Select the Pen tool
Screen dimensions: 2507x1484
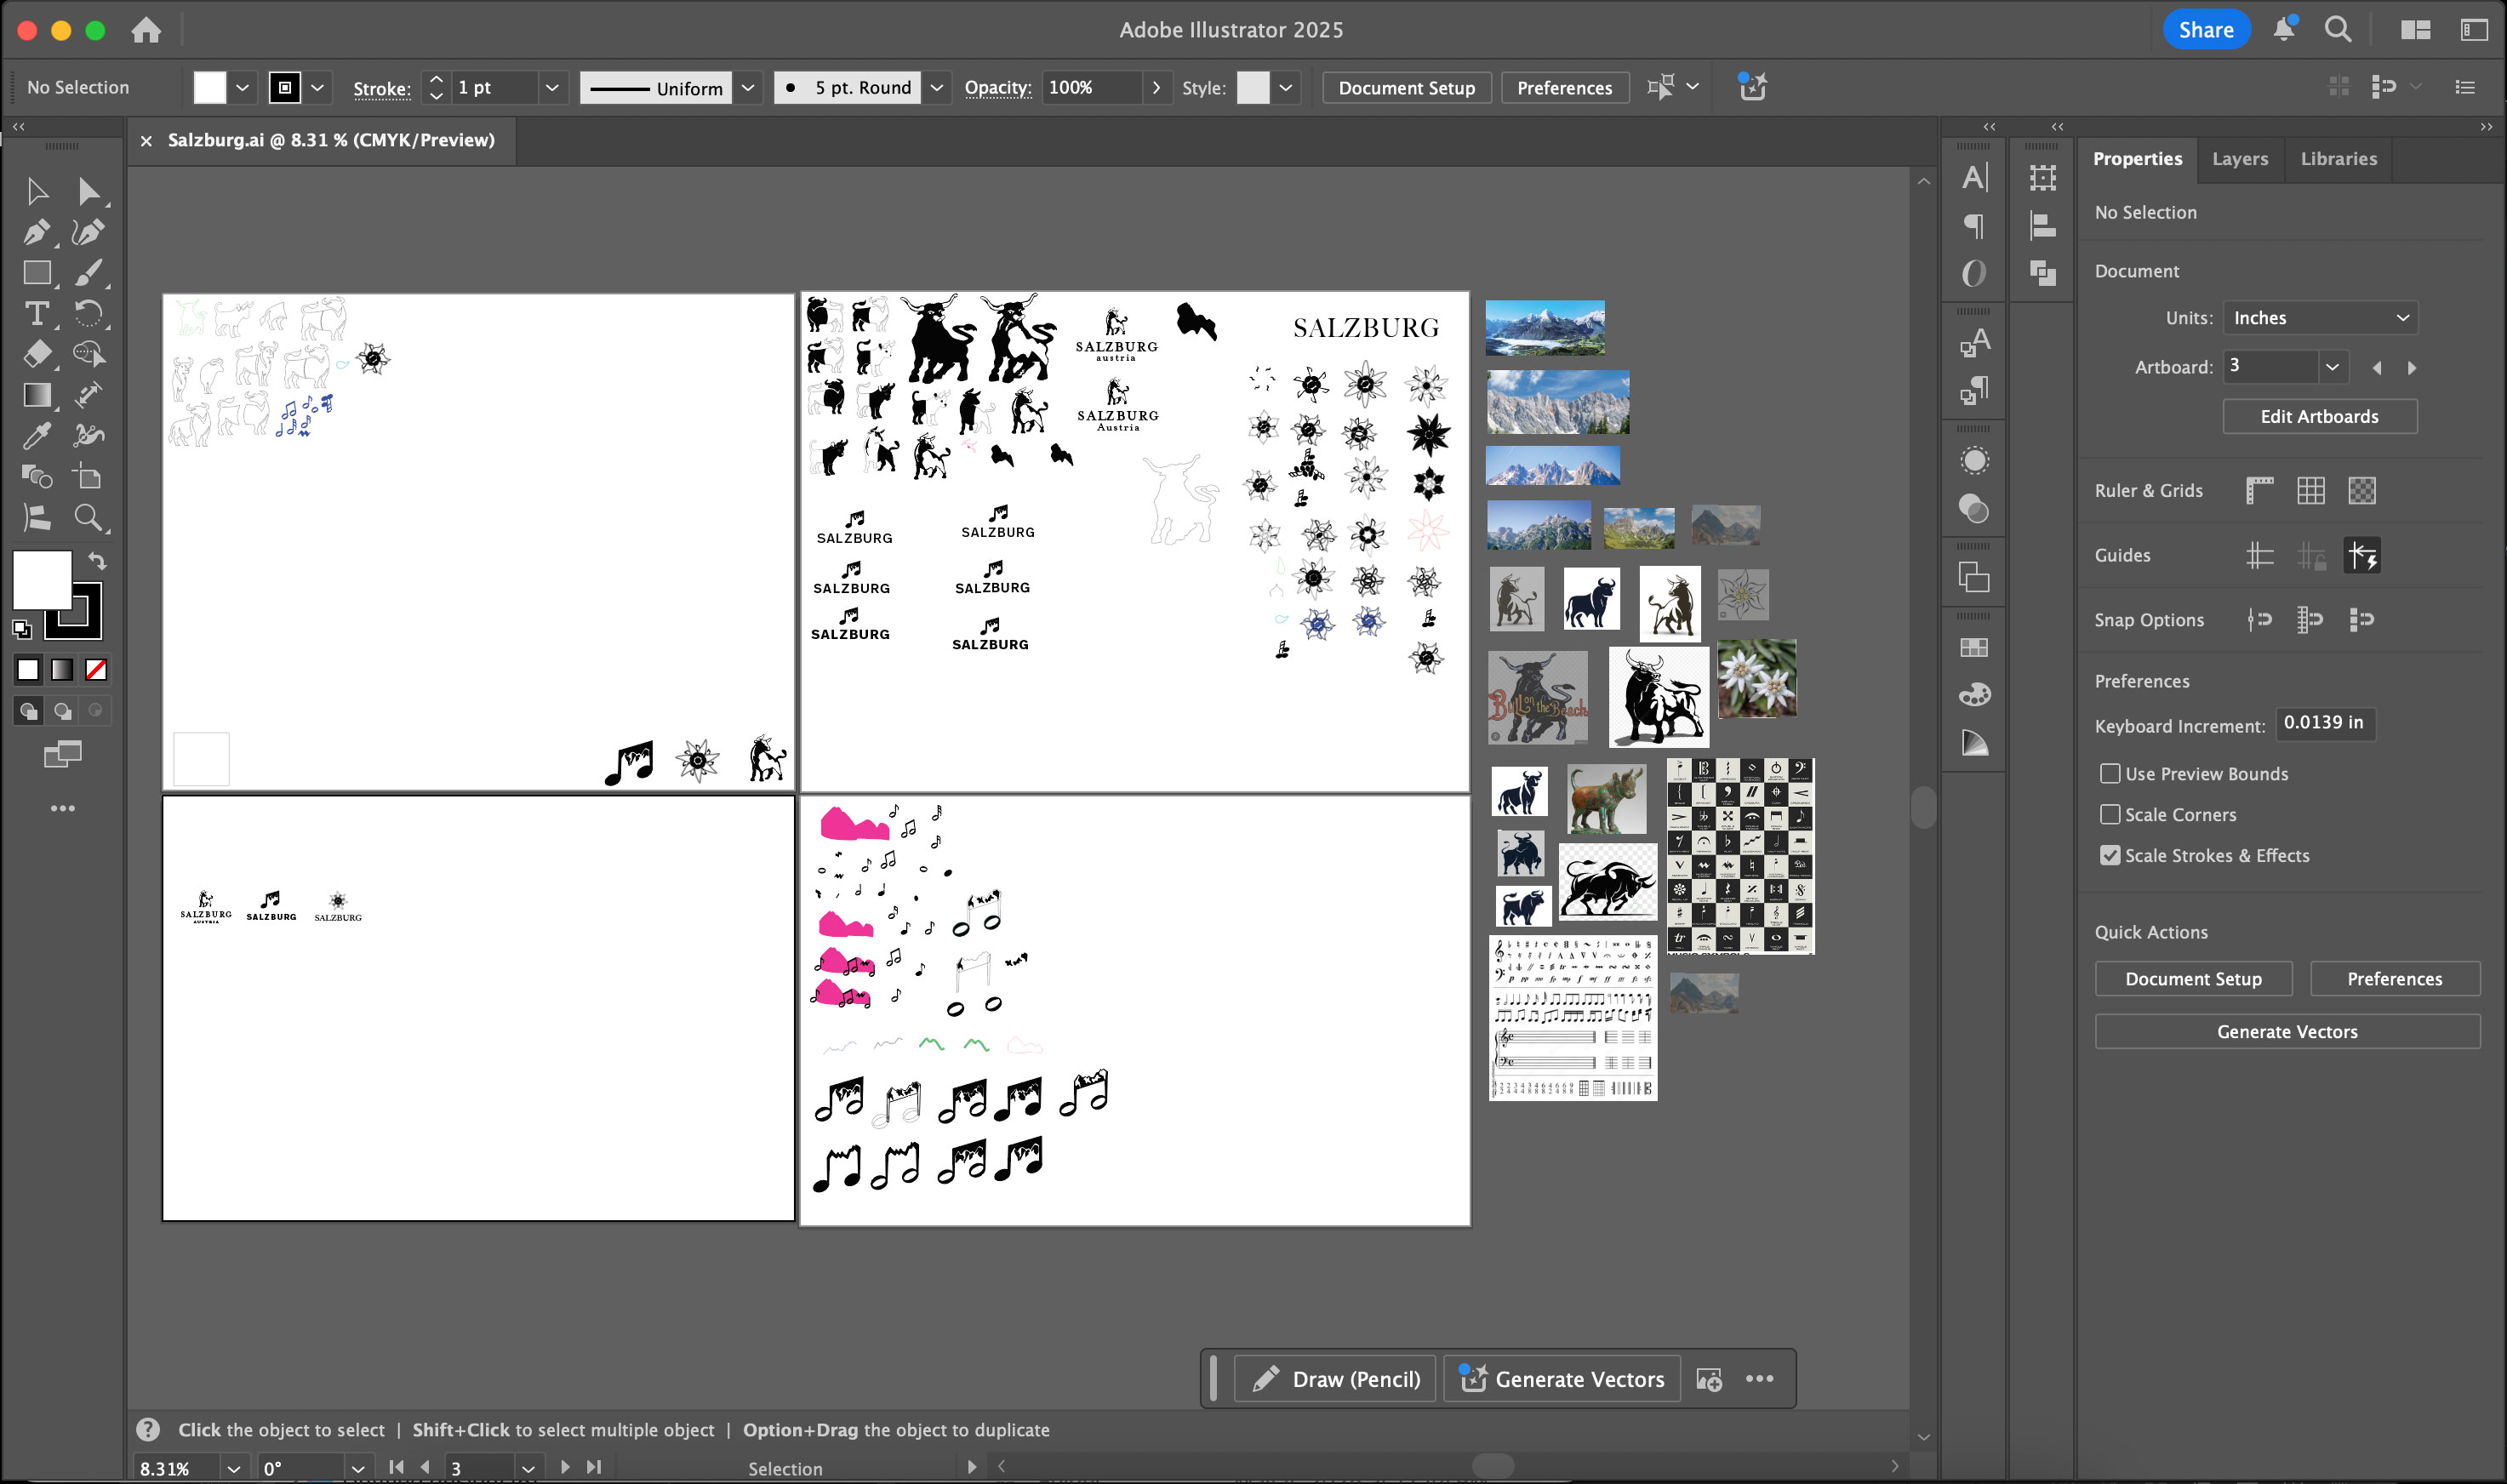point(36,232)
